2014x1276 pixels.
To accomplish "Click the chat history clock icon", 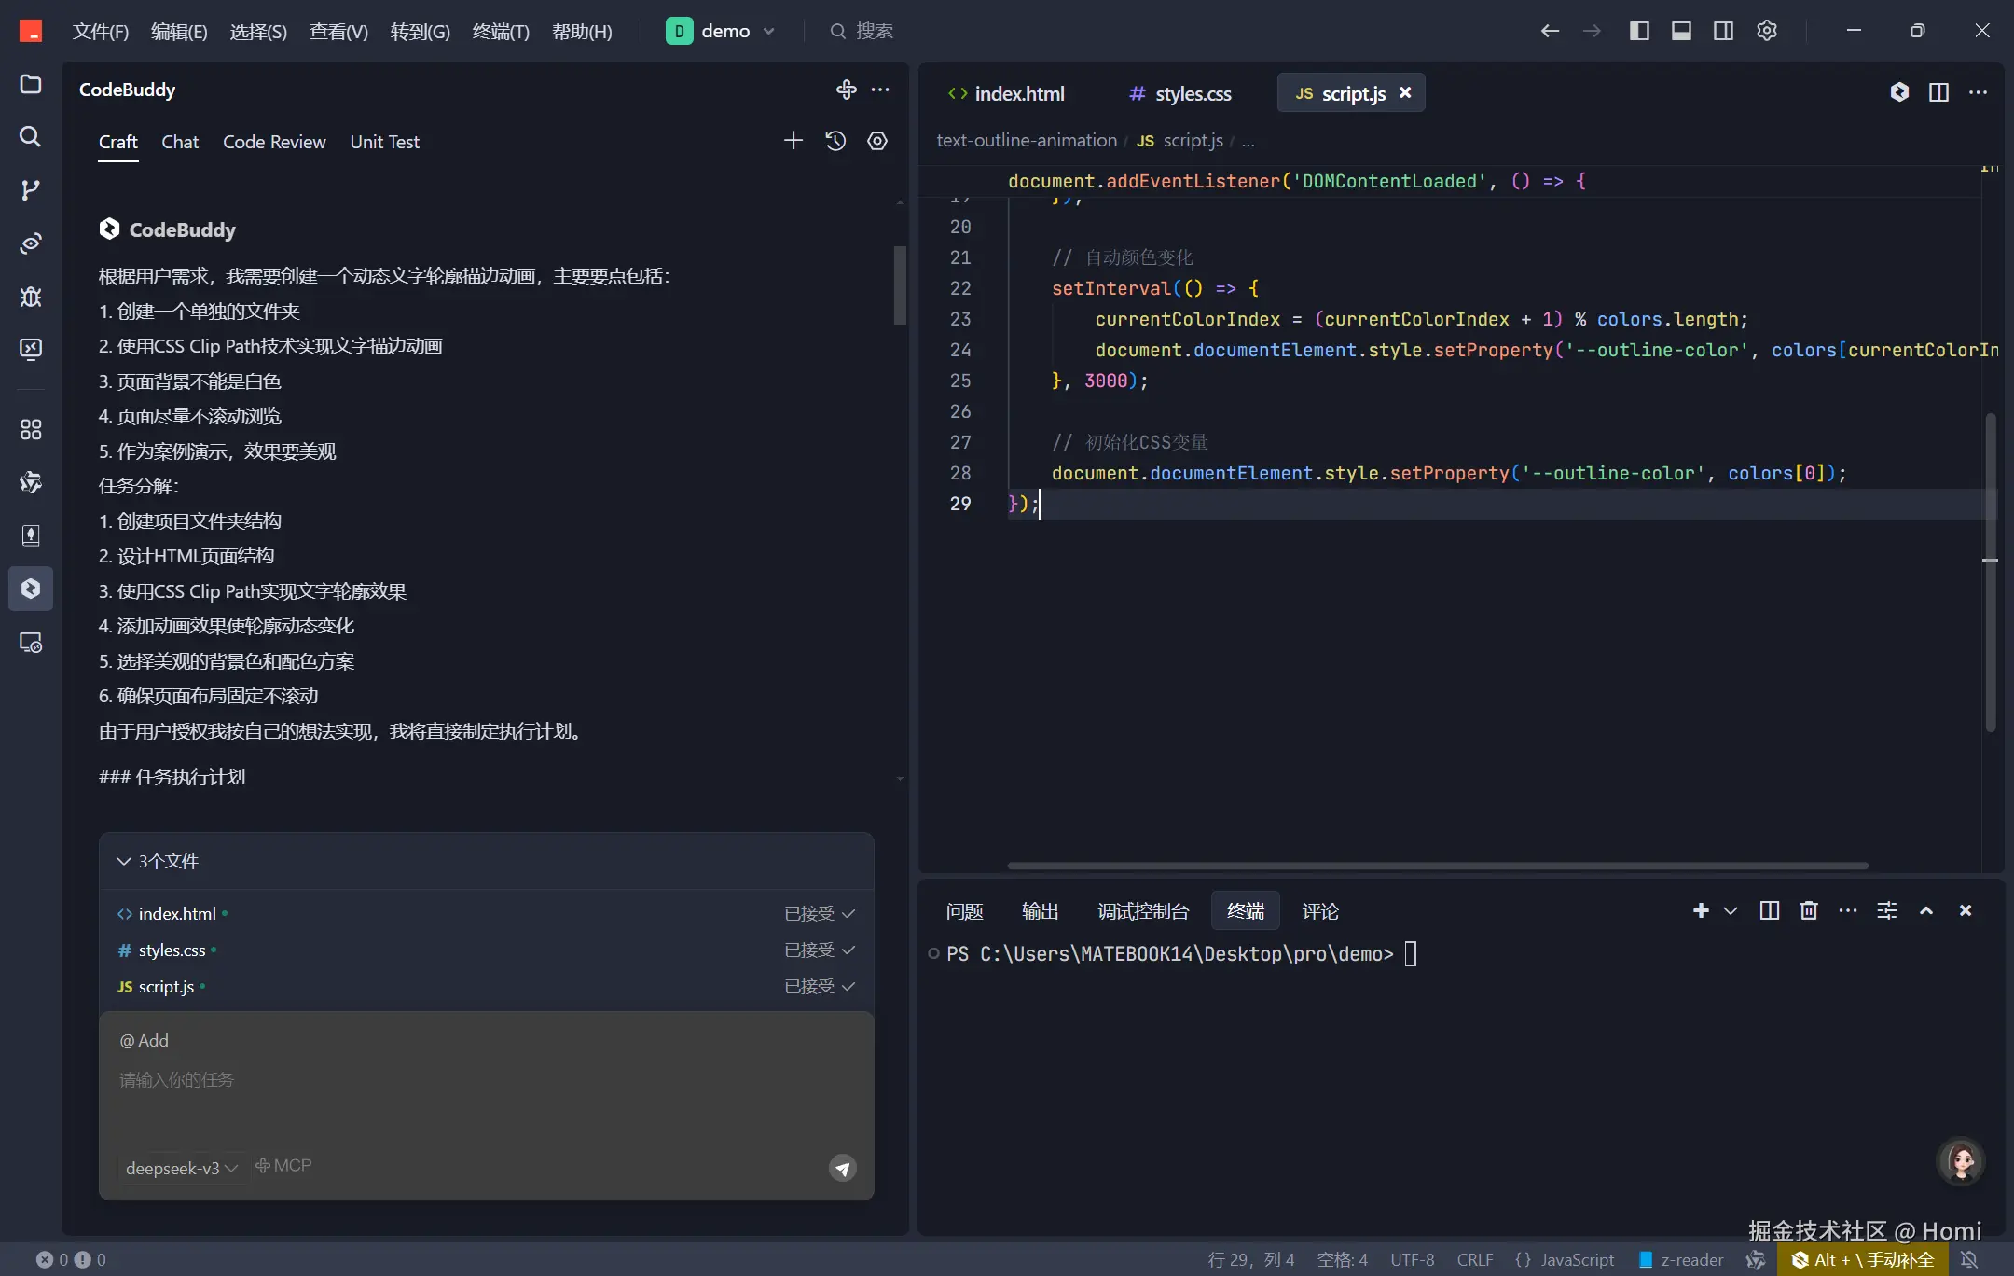I will (835, 141).
